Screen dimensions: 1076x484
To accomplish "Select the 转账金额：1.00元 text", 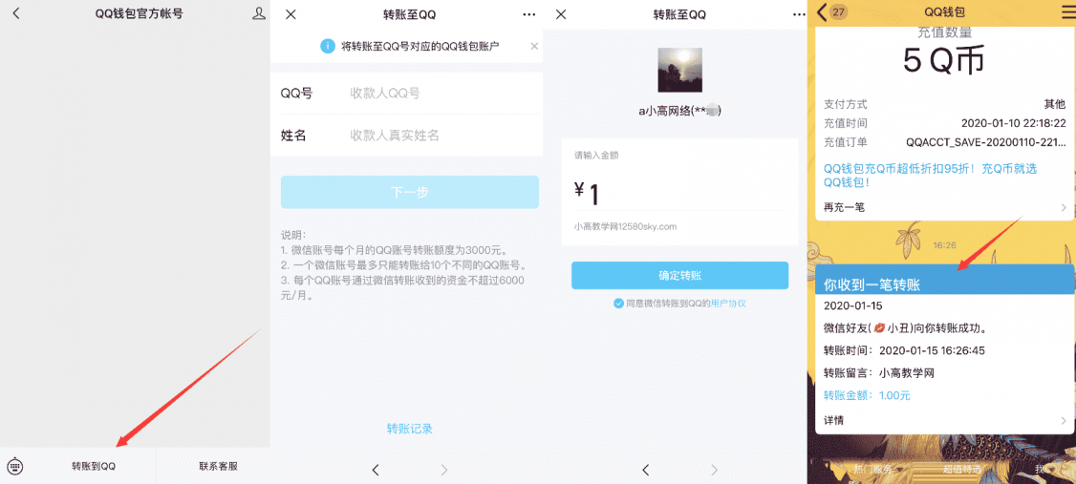I will pos(868,395).
